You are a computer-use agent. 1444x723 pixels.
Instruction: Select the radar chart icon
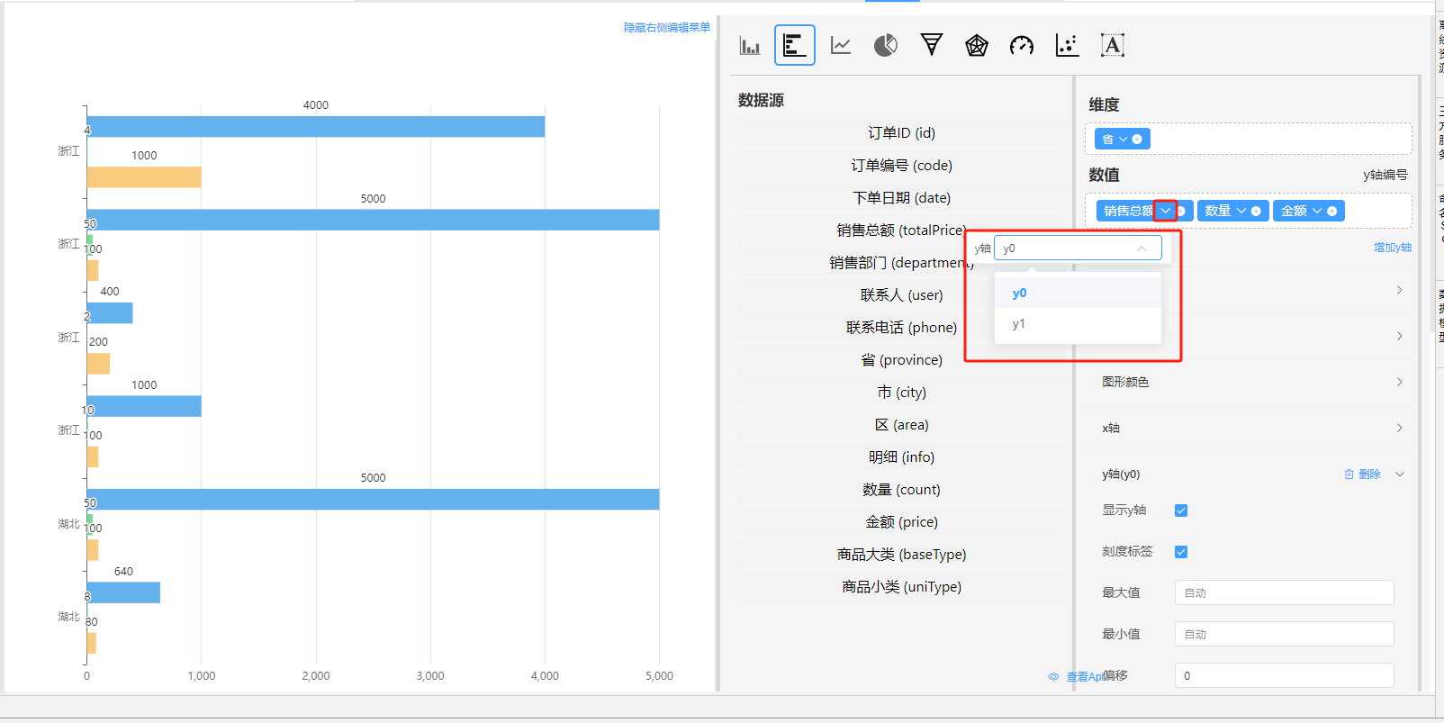coord(977,45)
